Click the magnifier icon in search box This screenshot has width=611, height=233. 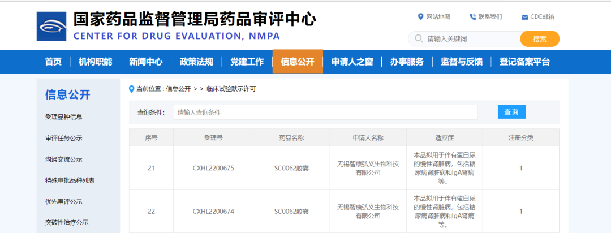coord(418,39)
